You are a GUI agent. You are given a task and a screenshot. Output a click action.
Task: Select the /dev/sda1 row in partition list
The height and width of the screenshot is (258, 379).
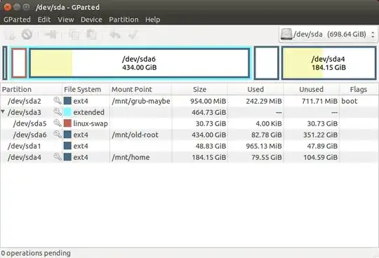point(189,146)
